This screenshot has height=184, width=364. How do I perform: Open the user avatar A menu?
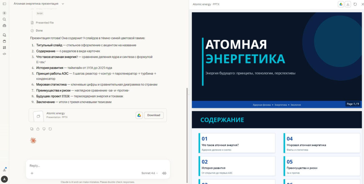click(4, 179)
